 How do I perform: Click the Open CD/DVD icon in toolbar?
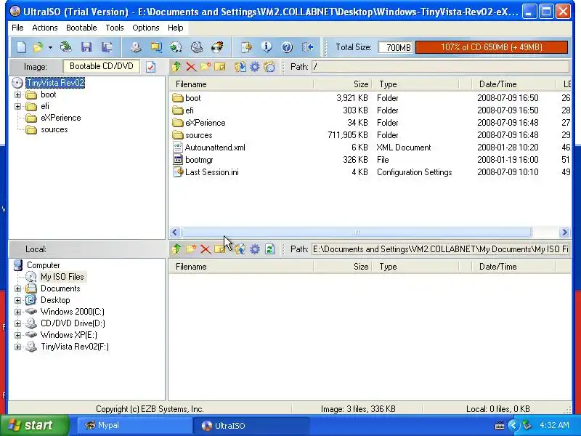coord(66,47)
